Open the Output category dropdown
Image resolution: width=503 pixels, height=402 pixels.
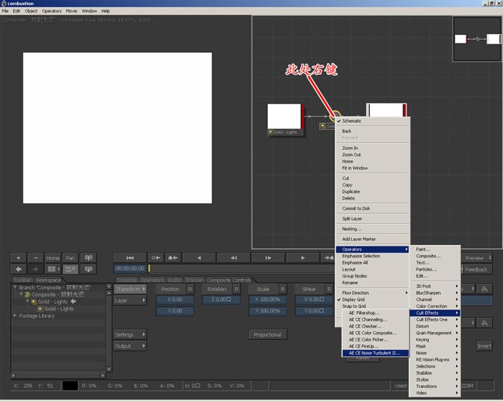(130, 346)
